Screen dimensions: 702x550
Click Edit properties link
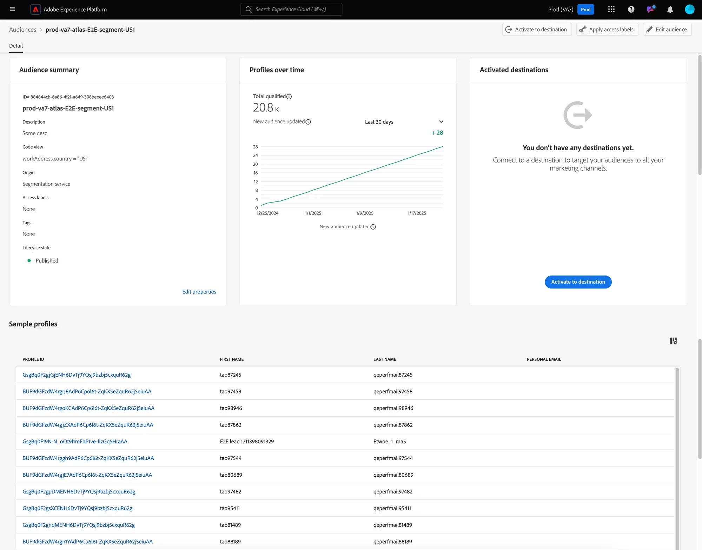pos(199,292)
